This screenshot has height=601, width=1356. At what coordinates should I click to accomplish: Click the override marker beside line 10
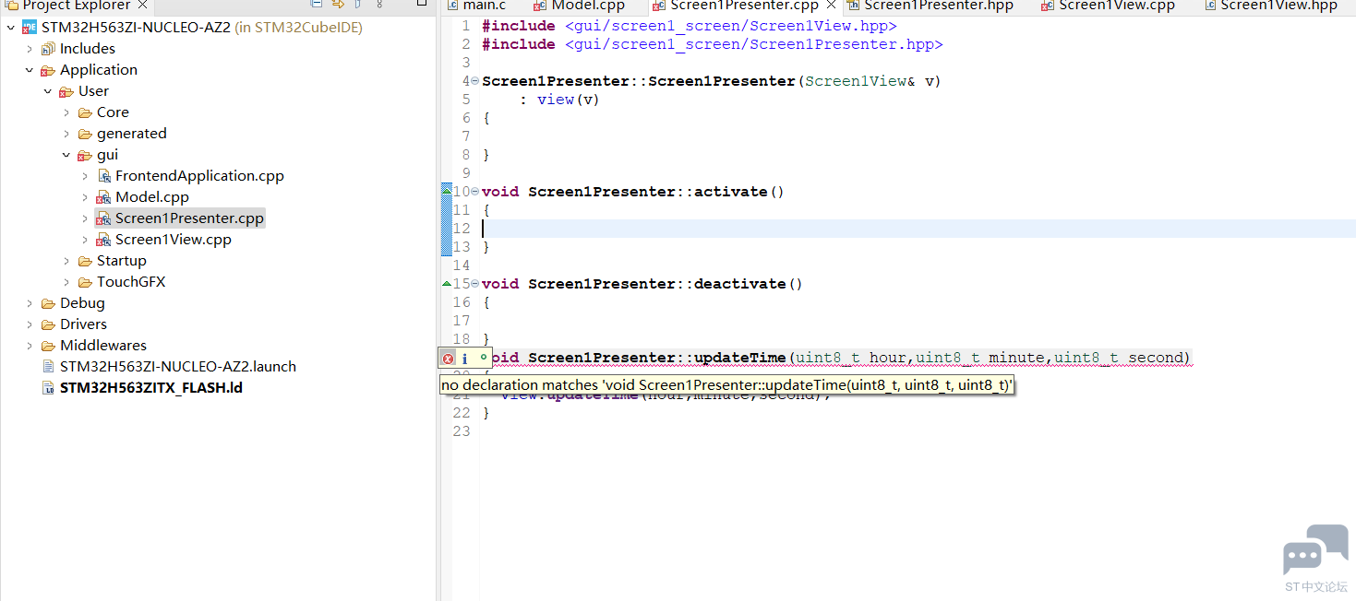tap(447, 191)
